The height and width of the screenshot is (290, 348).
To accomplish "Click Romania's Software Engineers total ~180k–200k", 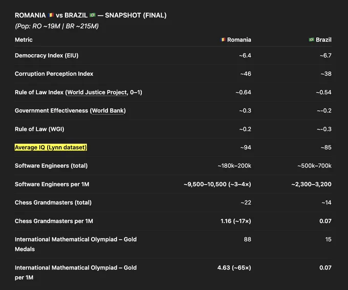I will [x=234, y=166].
